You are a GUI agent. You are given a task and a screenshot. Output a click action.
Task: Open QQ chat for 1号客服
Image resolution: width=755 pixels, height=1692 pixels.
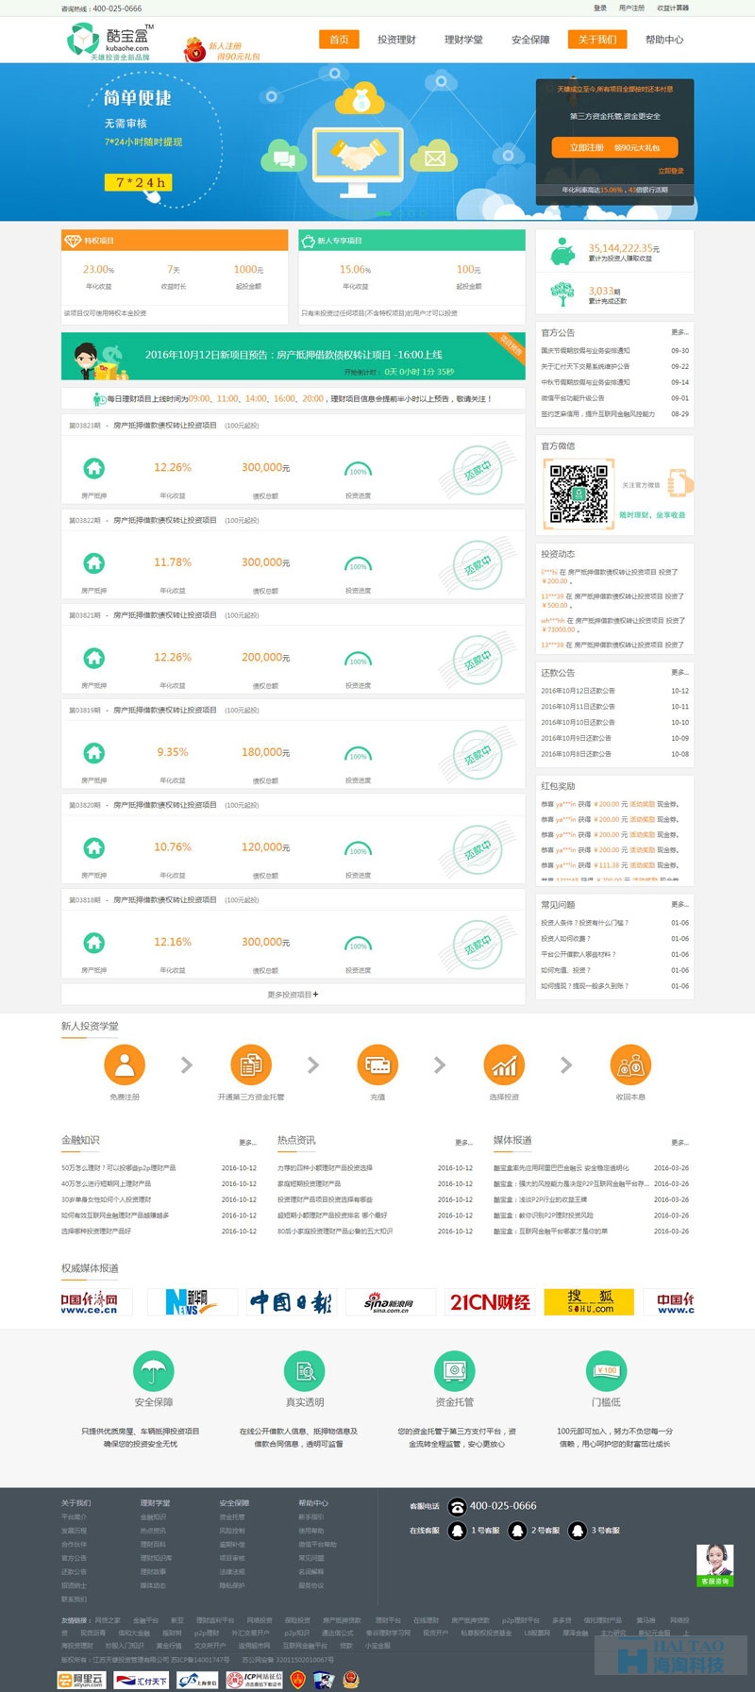458,1530
